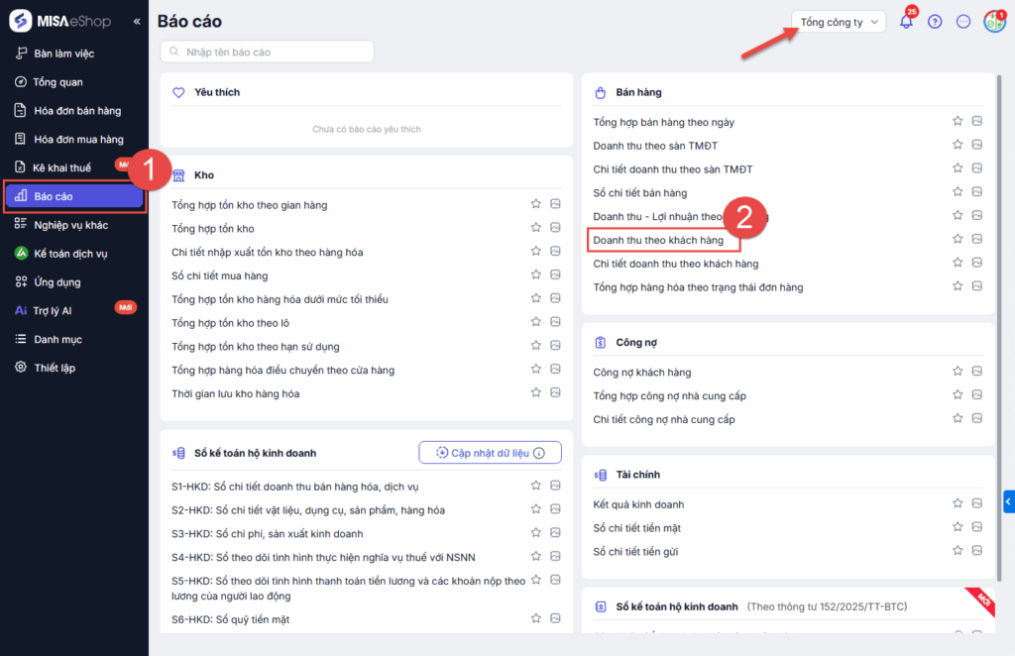Favorite the Tổng hợp tồn kho report
This screenshot has height=656, width=1015.
(536, 227)
